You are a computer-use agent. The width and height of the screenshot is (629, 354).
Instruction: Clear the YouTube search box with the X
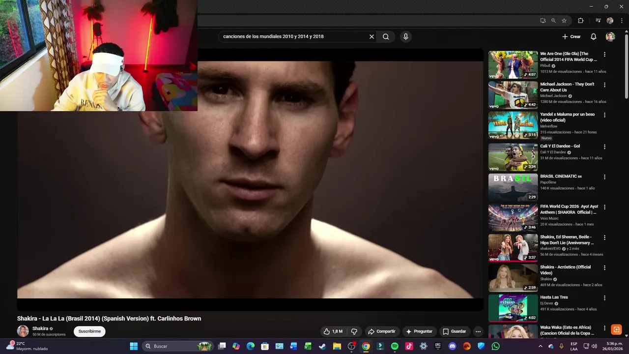click(372, 36)
